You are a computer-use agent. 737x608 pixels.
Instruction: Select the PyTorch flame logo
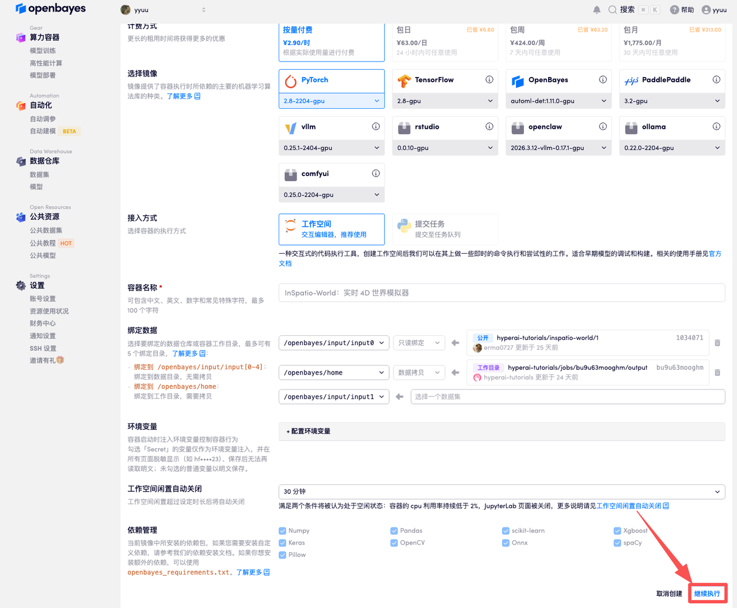(x=291, y=81)
